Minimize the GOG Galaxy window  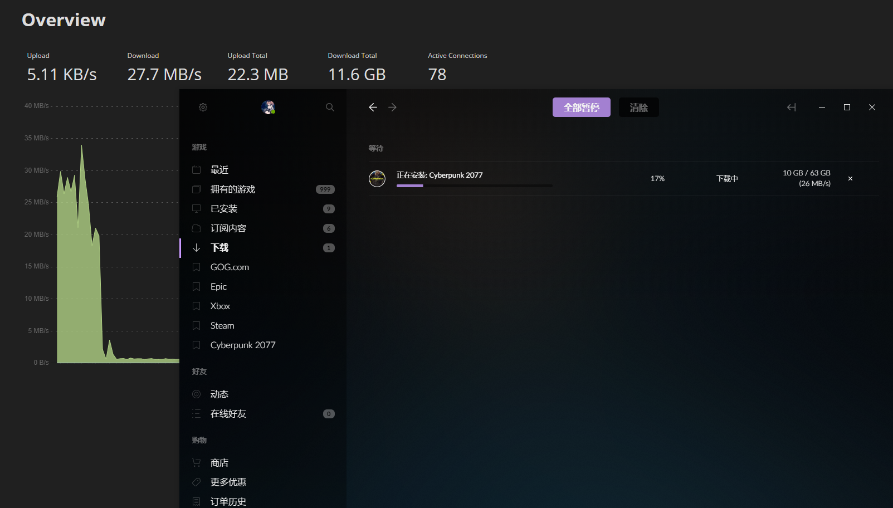pos(822,107)
